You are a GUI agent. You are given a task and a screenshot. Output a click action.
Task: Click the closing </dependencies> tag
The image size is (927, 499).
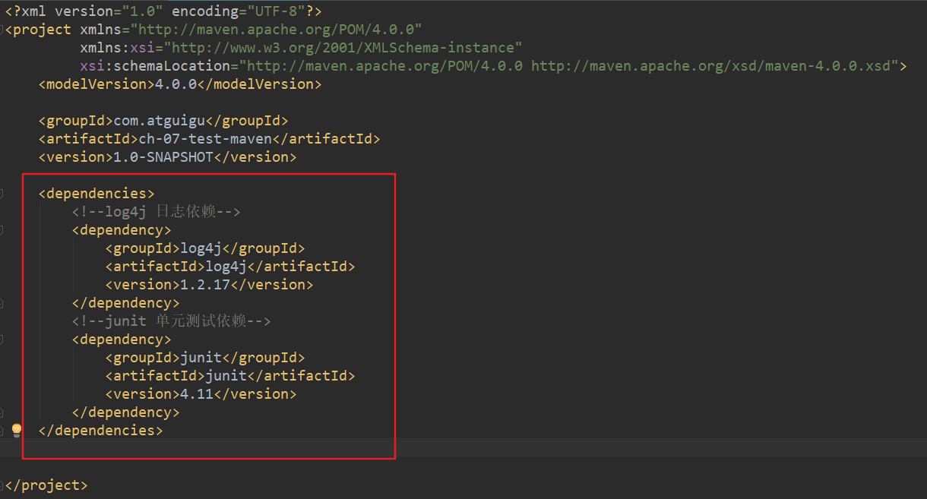pyautogui.click(x=100, y=431)
